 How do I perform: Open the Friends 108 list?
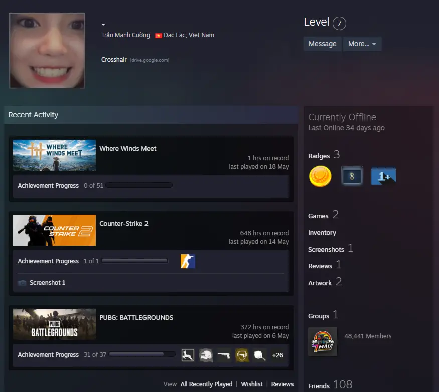(x=330, y=385)
